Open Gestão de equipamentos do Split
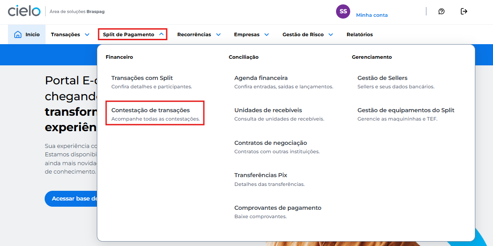The image size is (493, 246). pos(406,110)
